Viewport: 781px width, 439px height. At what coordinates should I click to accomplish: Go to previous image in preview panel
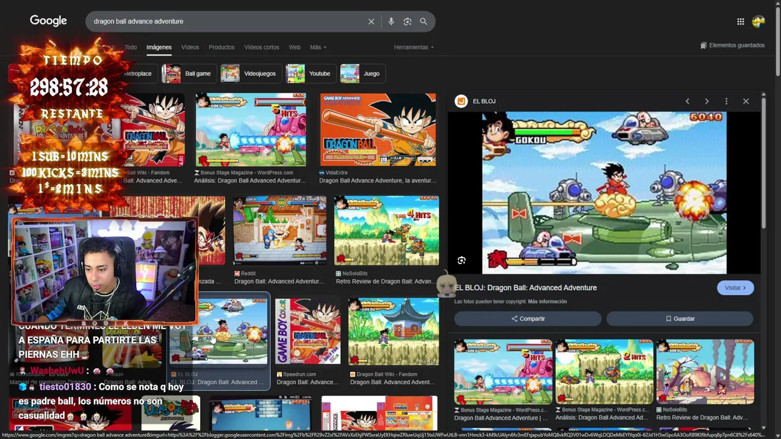coord(687,101)
